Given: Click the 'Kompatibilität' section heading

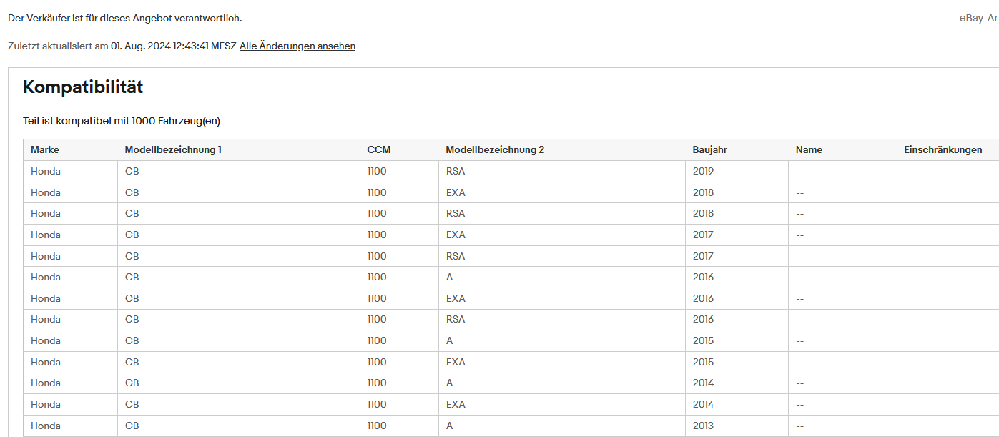Looking at the screenshot, I should [x=83, y=87].
